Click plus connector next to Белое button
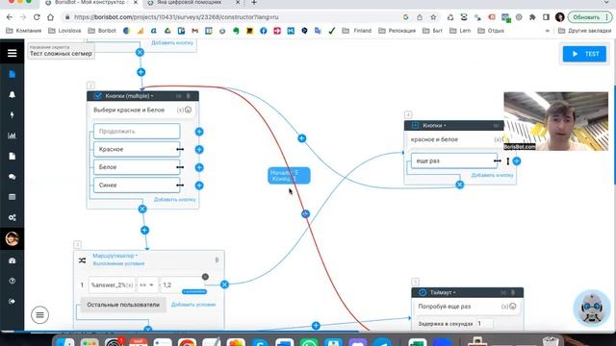This screenshot has width=616, height=346. [199, 167]
